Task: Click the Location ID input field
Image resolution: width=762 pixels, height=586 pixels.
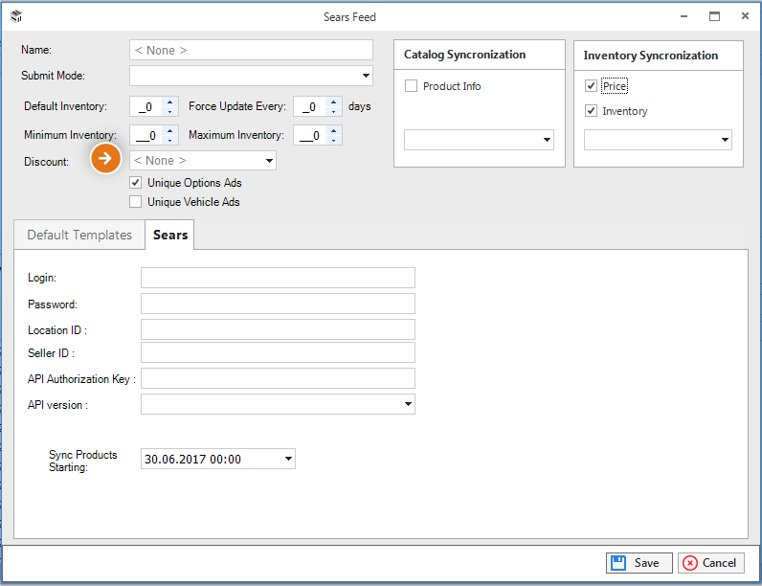Action: pyautogui.click(x=278, y=329)
